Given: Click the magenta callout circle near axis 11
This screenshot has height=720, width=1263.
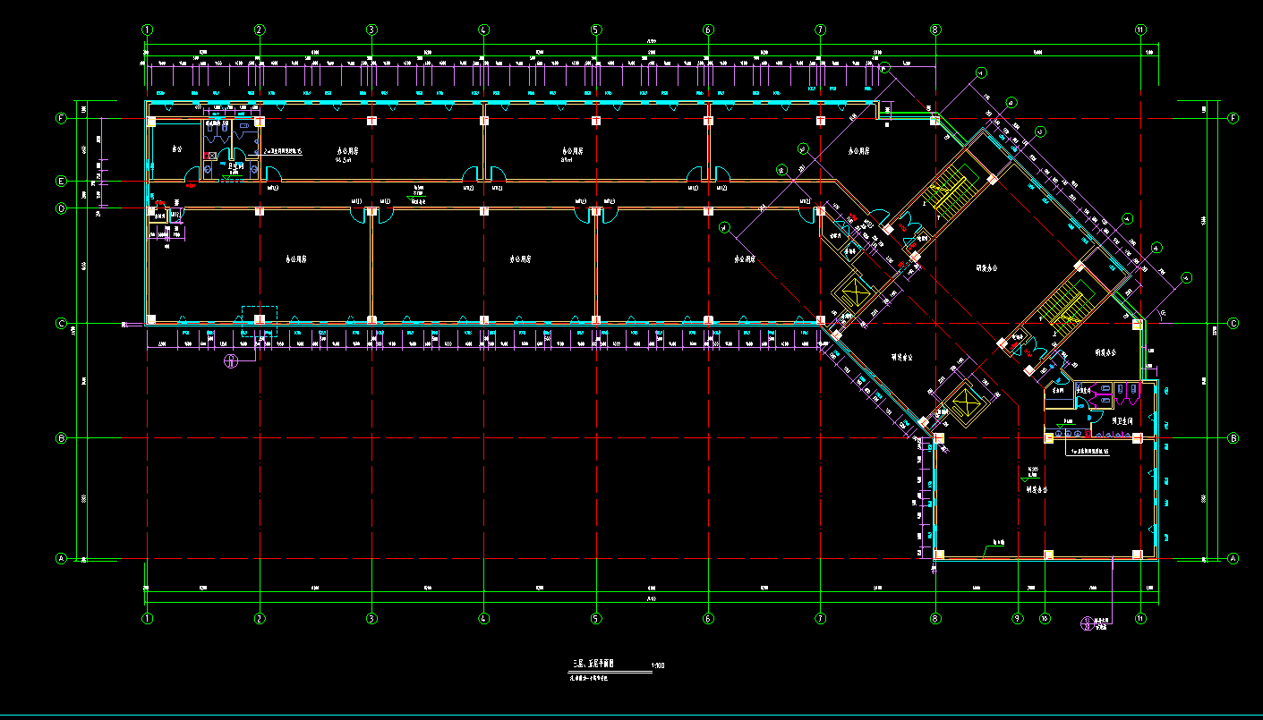Looking at the screenshot, I should (1088, 623).
